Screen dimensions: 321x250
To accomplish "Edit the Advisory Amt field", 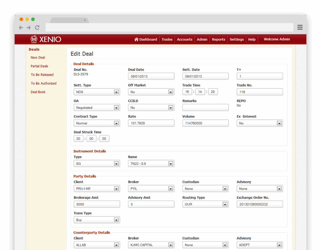I will (x=151, y=204).
